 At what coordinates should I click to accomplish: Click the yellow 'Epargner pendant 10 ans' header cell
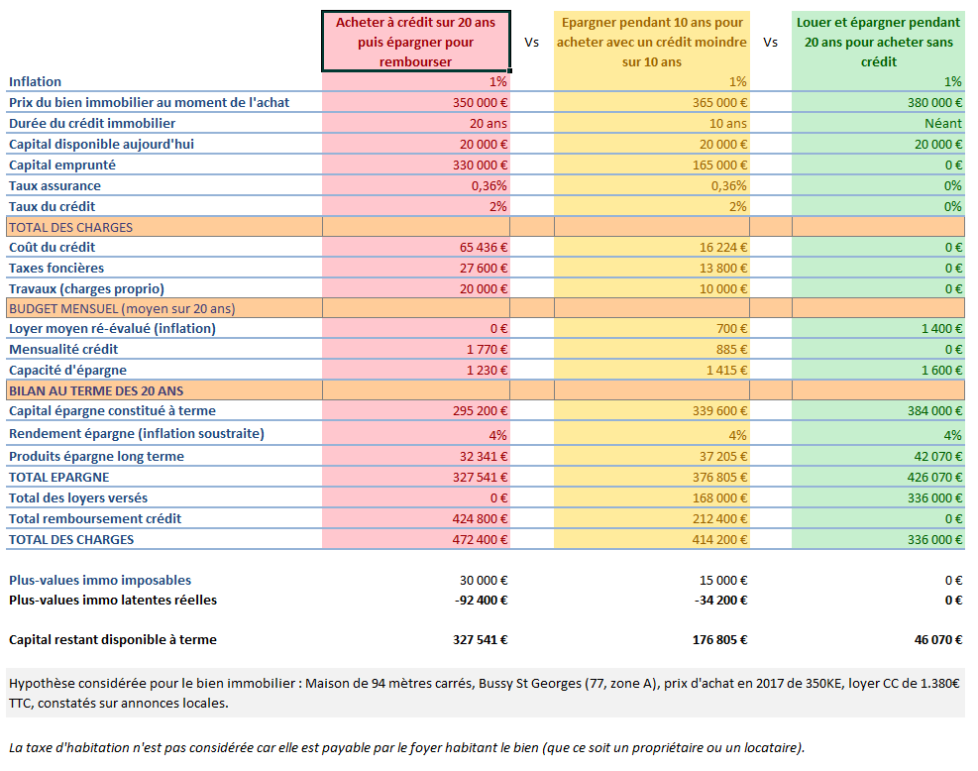point(651,42)
